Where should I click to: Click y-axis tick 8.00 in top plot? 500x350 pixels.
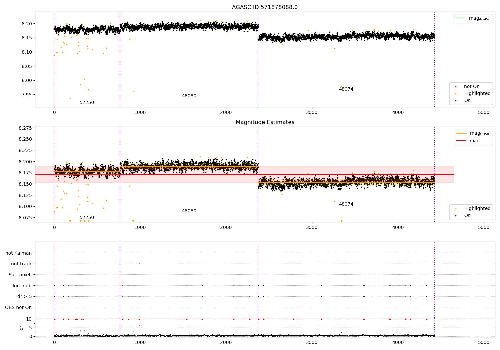point(27,80)
